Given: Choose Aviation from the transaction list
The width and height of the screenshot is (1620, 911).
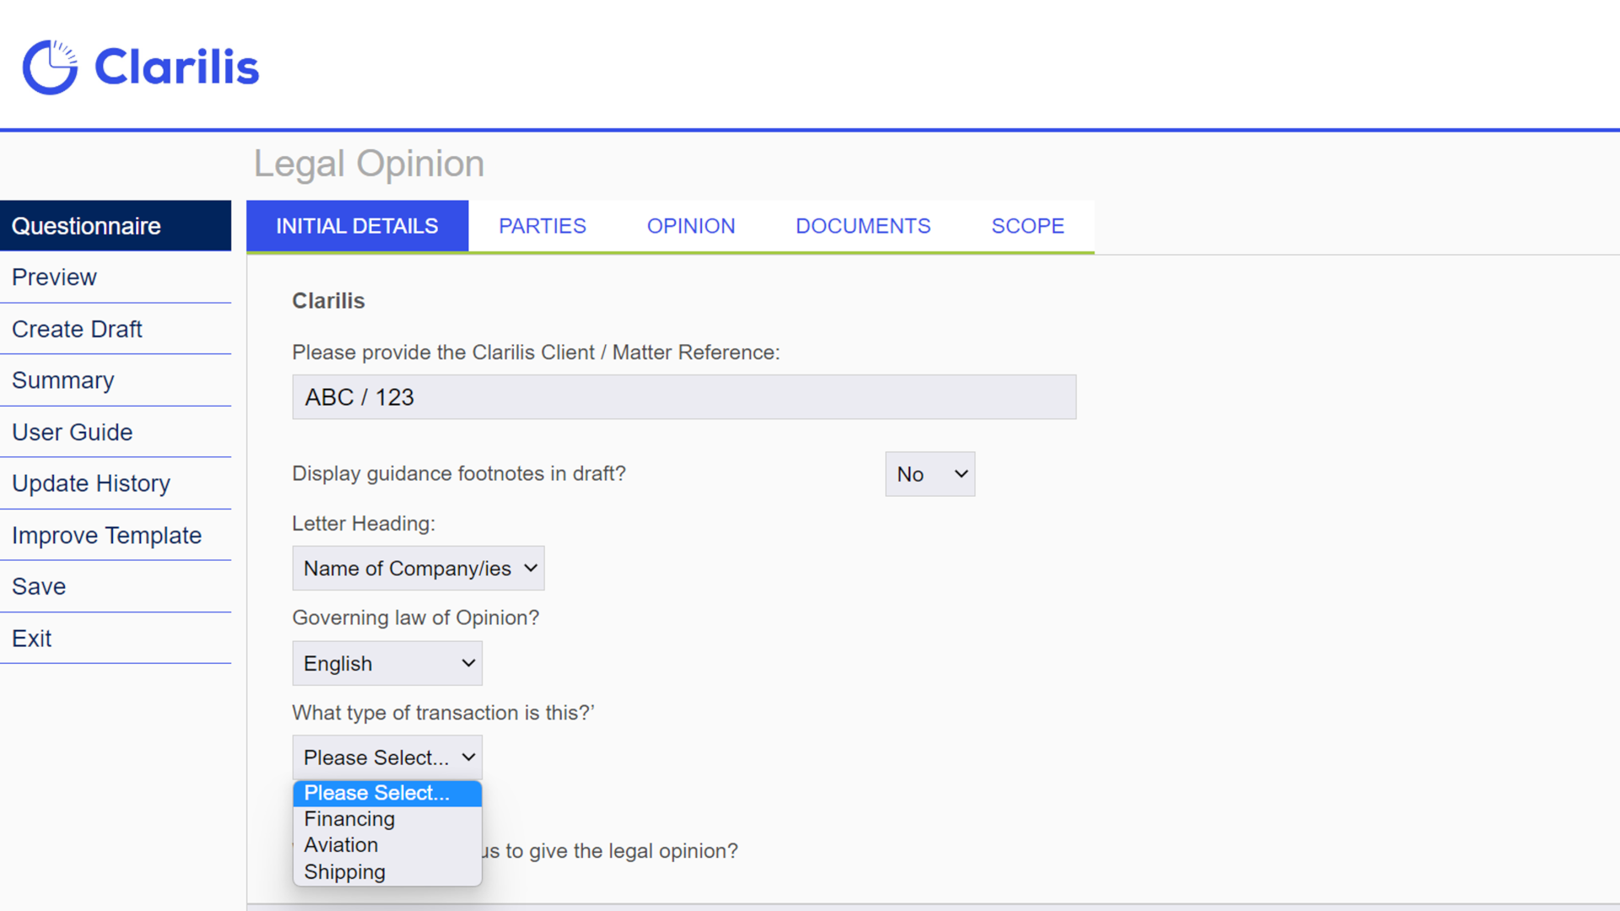Looking at the screenshot, I should click(x=387, y=845).
